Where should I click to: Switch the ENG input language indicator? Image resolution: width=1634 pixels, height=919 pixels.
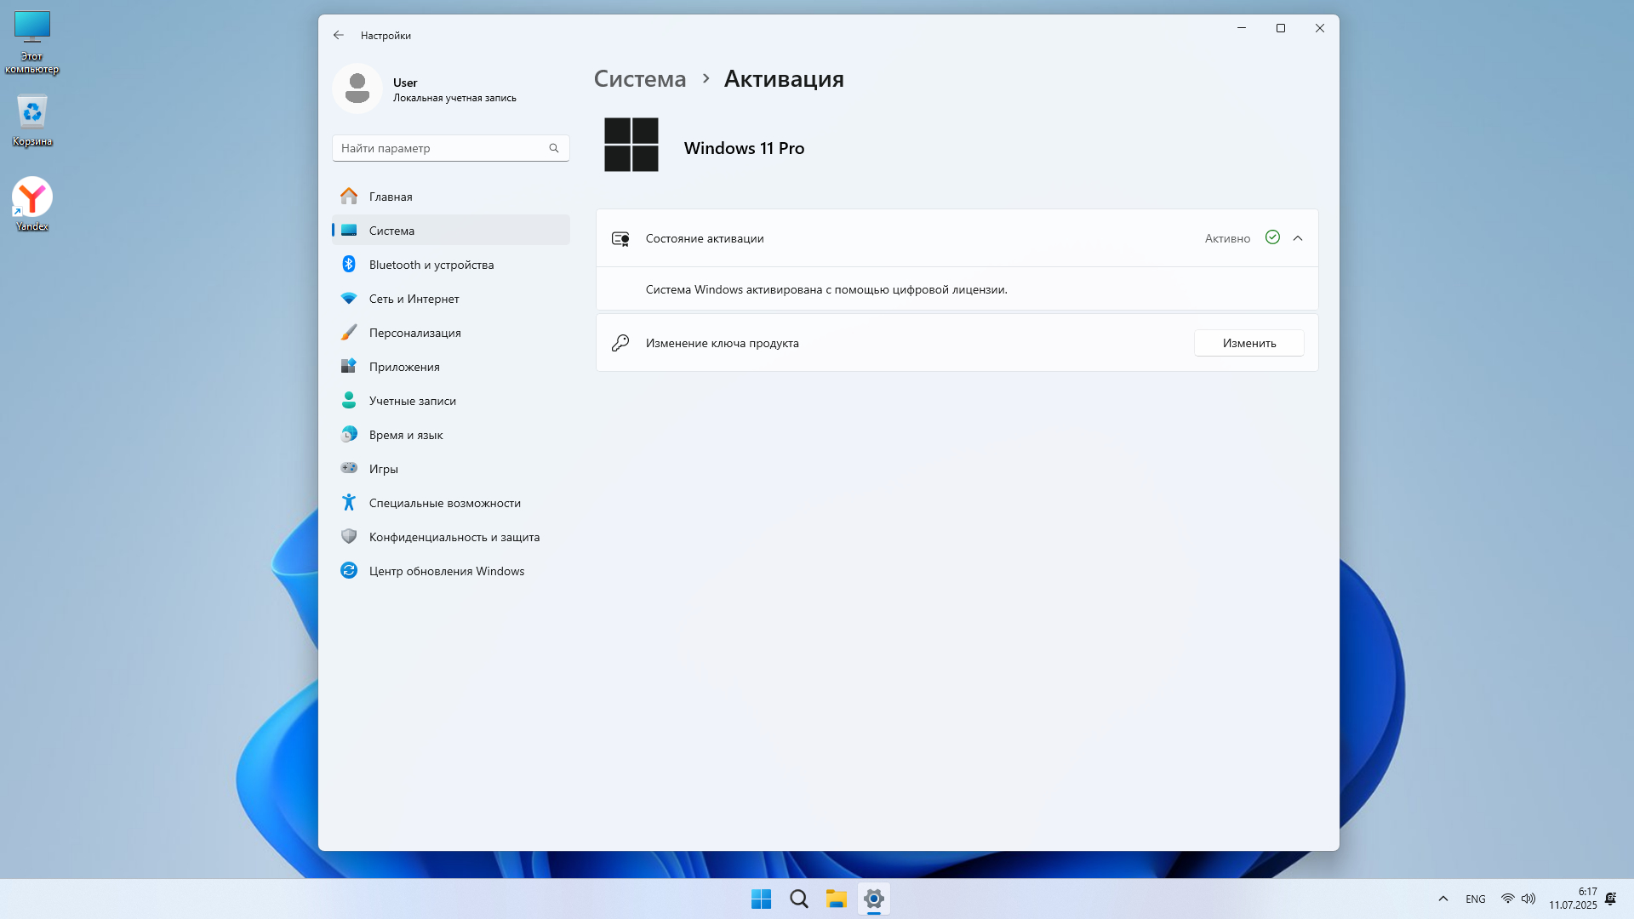tap(1476, 899)
